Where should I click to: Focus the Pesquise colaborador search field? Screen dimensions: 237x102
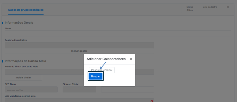pyautogui.click(x=102, y=70)
